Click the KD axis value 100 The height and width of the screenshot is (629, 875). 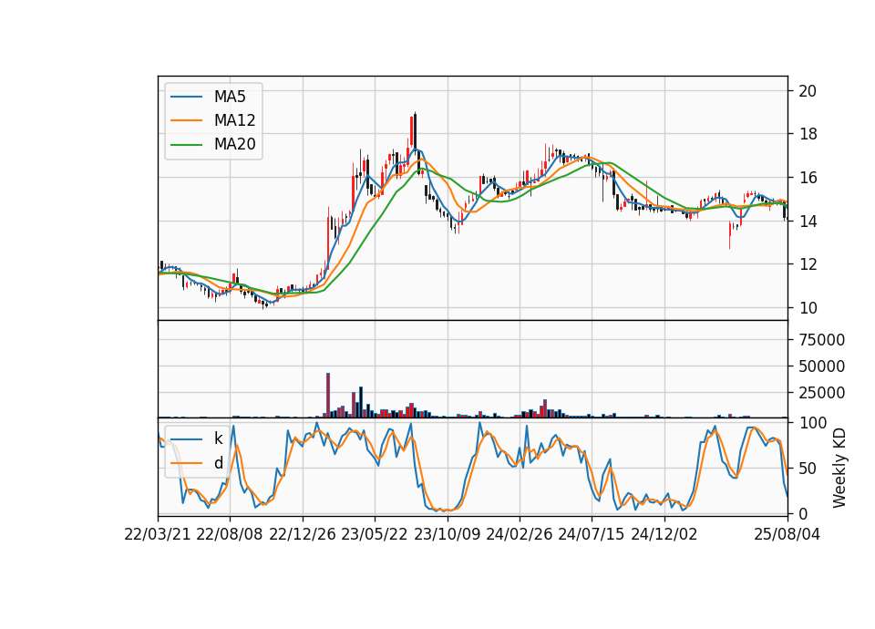[x=812, y=423]
